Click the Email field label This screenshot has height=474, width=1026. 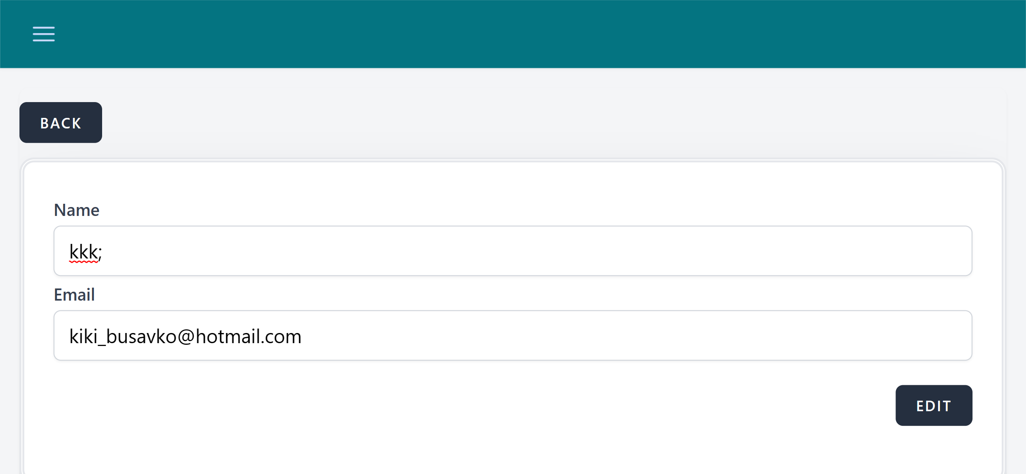(74, 295)
